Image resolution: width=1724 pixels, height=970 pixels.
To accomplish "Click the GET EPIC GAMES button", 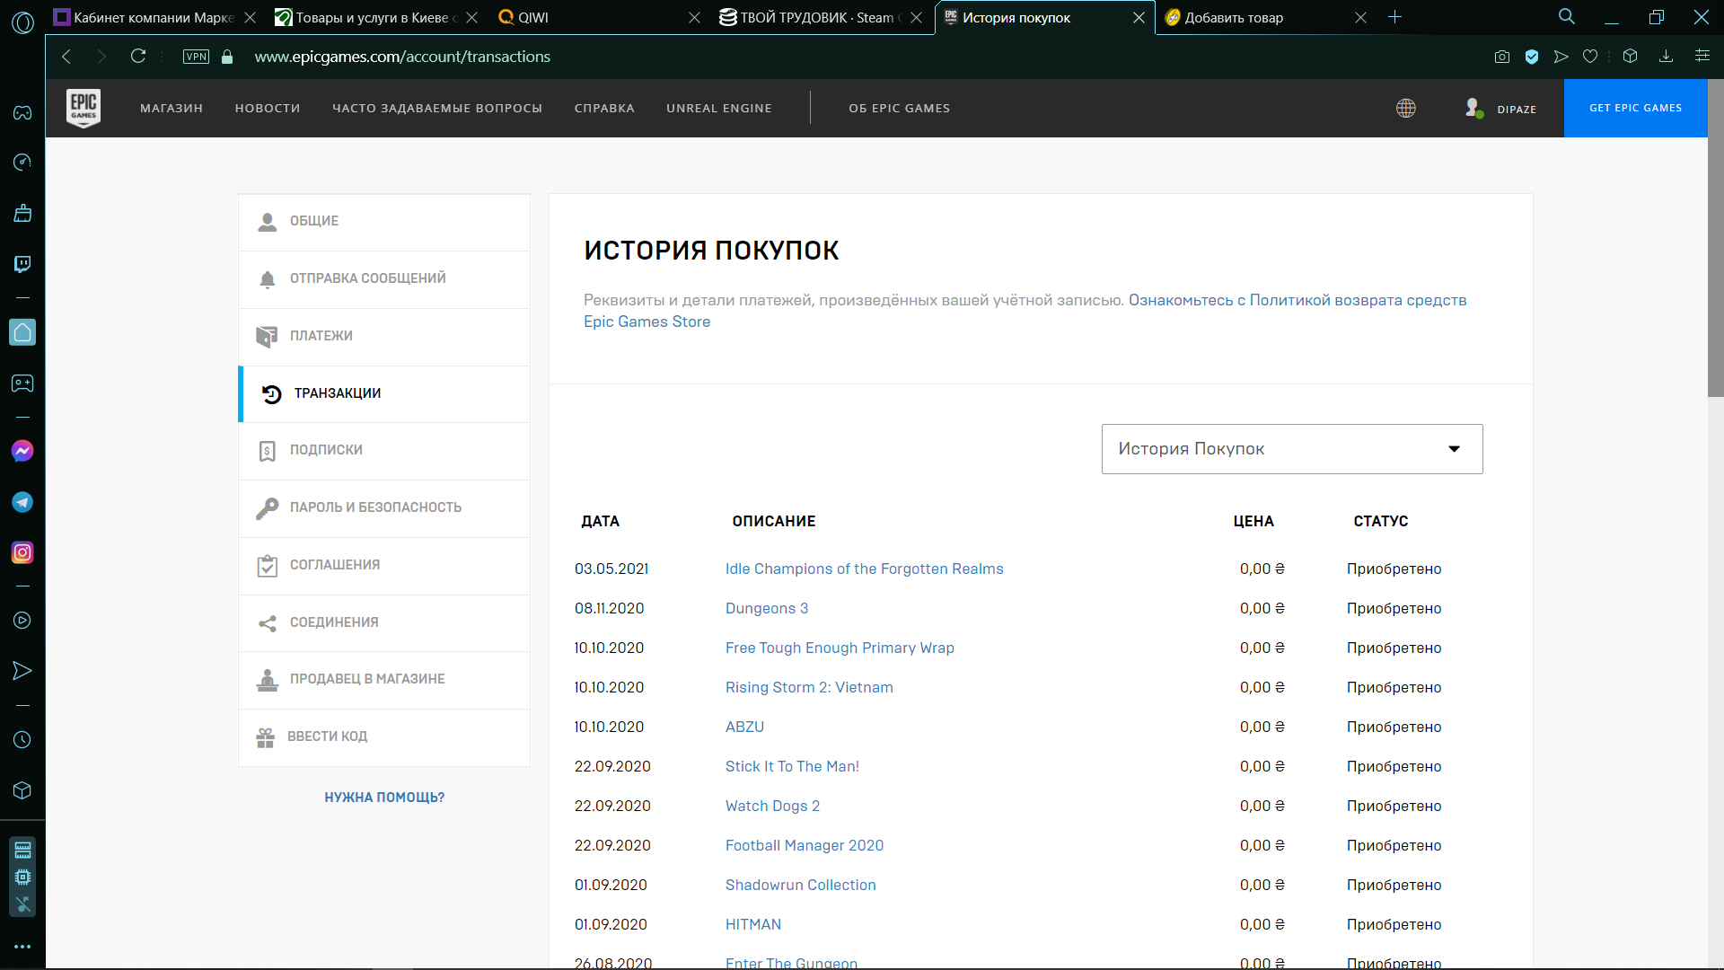I will (1635, 108).
